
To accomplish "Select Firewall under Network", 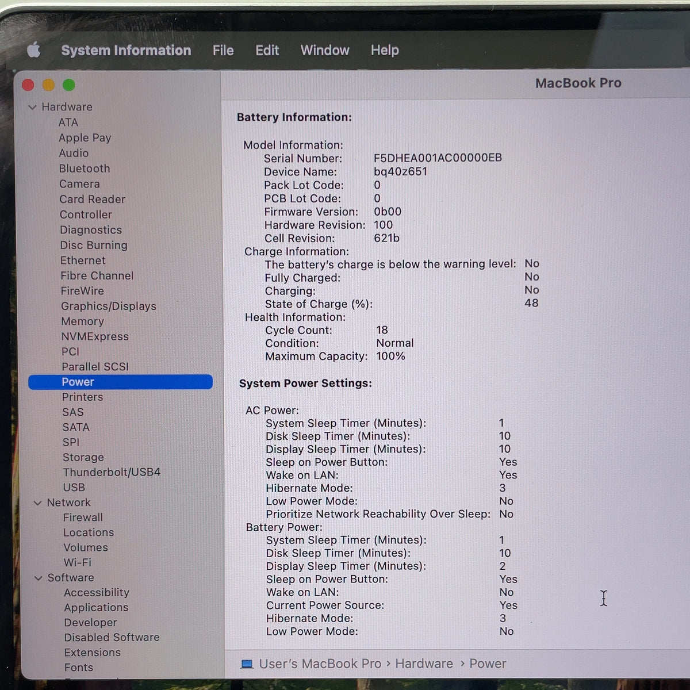I will 83,517.
